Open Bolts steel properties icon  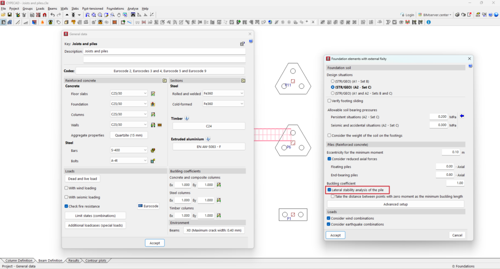tap(153, 161)
